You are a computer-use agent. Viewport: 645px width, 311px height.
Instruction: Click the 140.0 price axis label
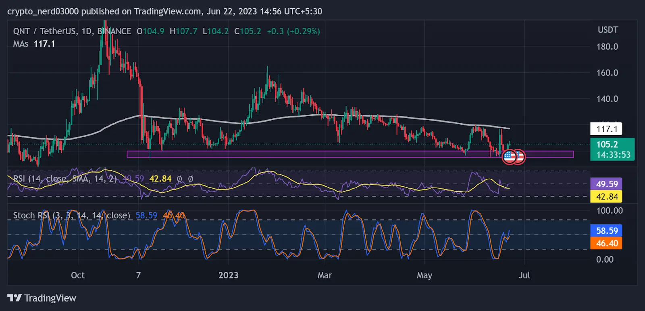tap(607, 99)
